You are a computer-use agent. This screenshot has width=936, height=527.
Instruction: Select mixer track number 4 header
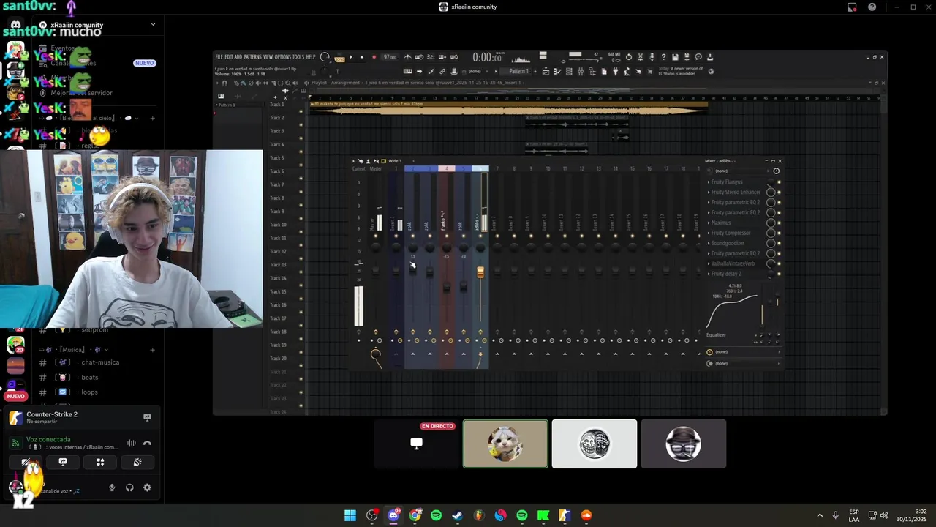pos(446,168)
